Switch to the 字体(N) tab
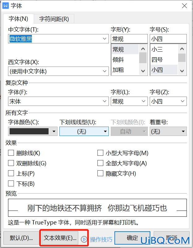This screenshot has width=193, height=248. point(18,19)
